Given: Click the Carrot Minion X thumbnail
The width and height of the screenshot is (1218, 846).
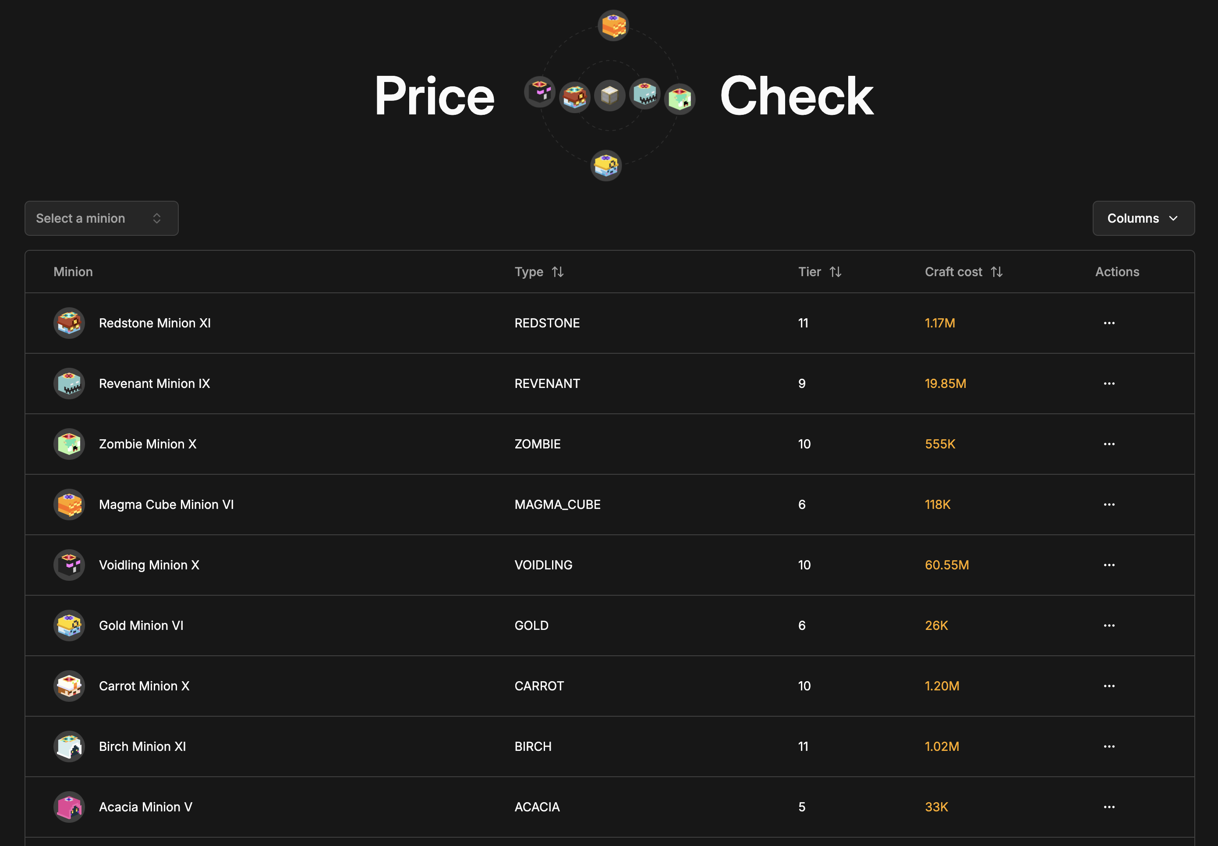Looking at the screenshot, I should [69, 686].
